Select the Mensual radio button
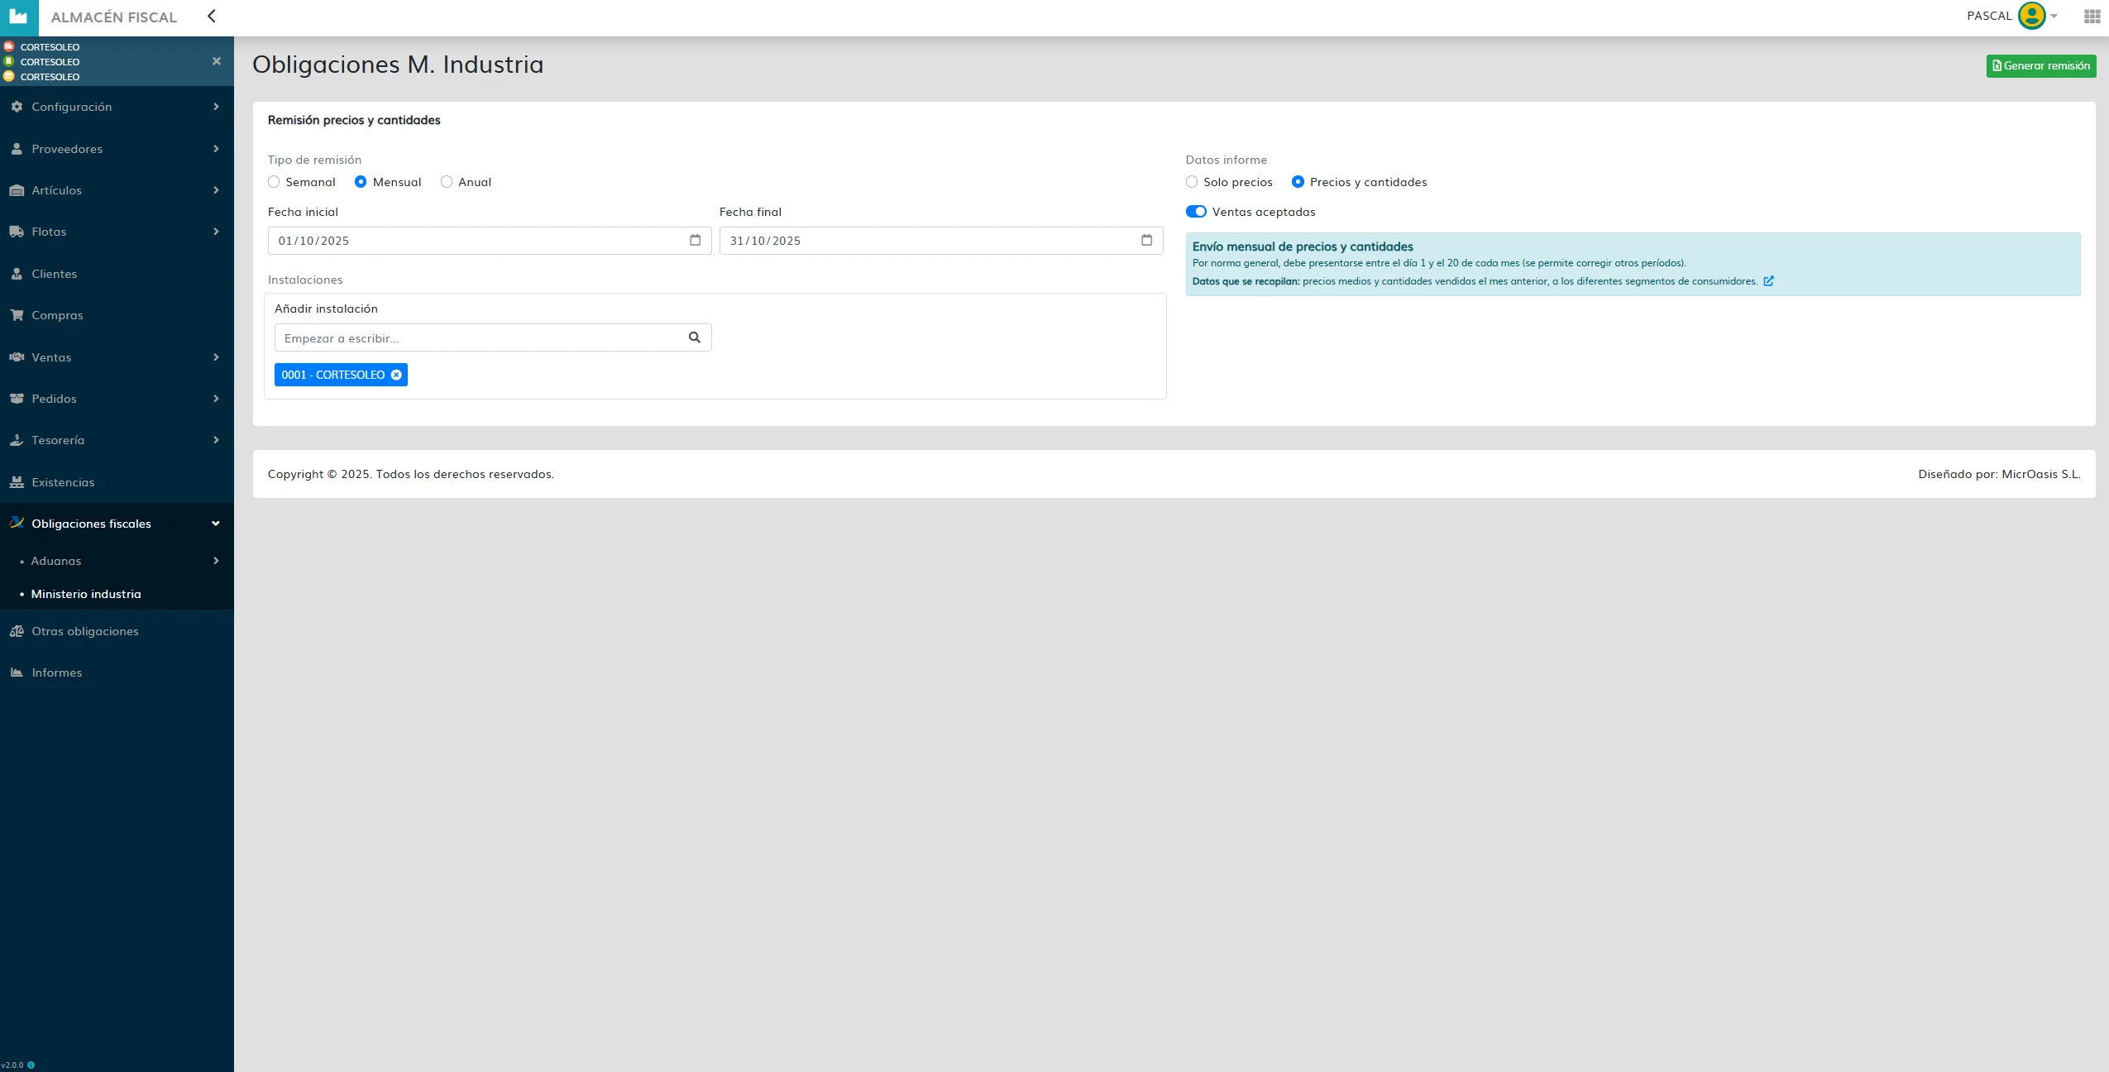Image resolution: width=2109 pixels, height=1072 pixels. [361, 182]
